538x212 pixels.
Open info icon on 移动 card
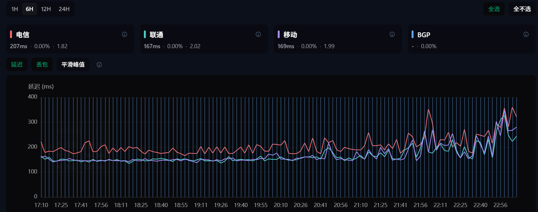pos(392,34)
